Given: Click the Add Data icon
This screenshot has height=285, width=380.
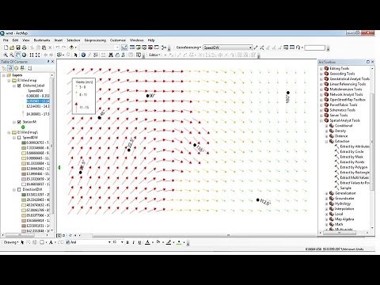Looking at the screenshot, I should [71, 47].
